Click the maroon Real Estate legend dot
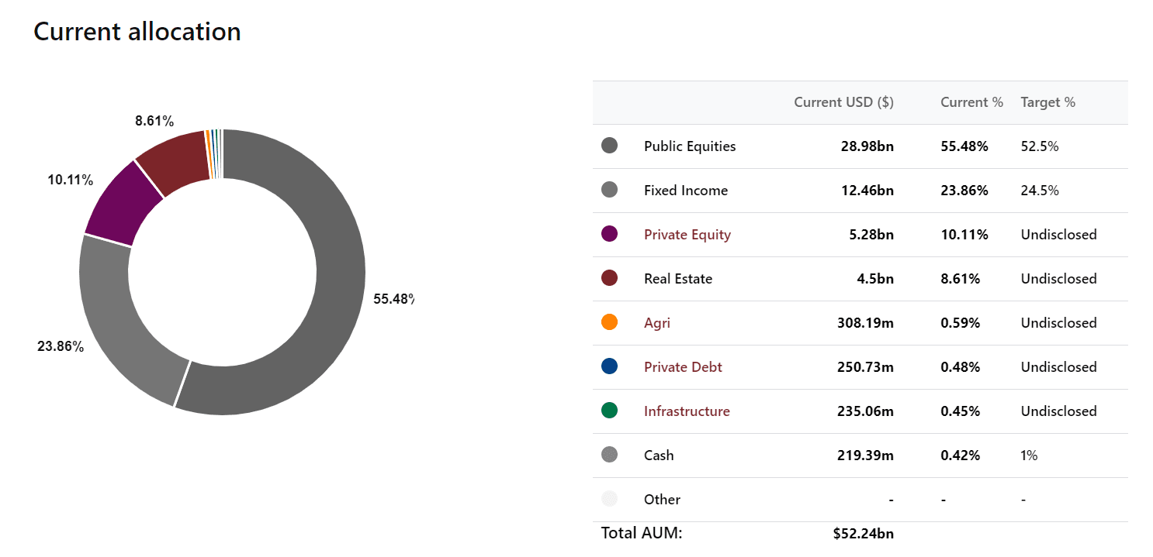The height and width of the screenshot is (557, 1153). click(x=609, y=278)
